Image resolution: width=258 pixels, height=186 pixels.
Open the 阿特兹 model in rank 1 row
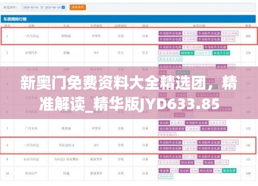(66, 36)
